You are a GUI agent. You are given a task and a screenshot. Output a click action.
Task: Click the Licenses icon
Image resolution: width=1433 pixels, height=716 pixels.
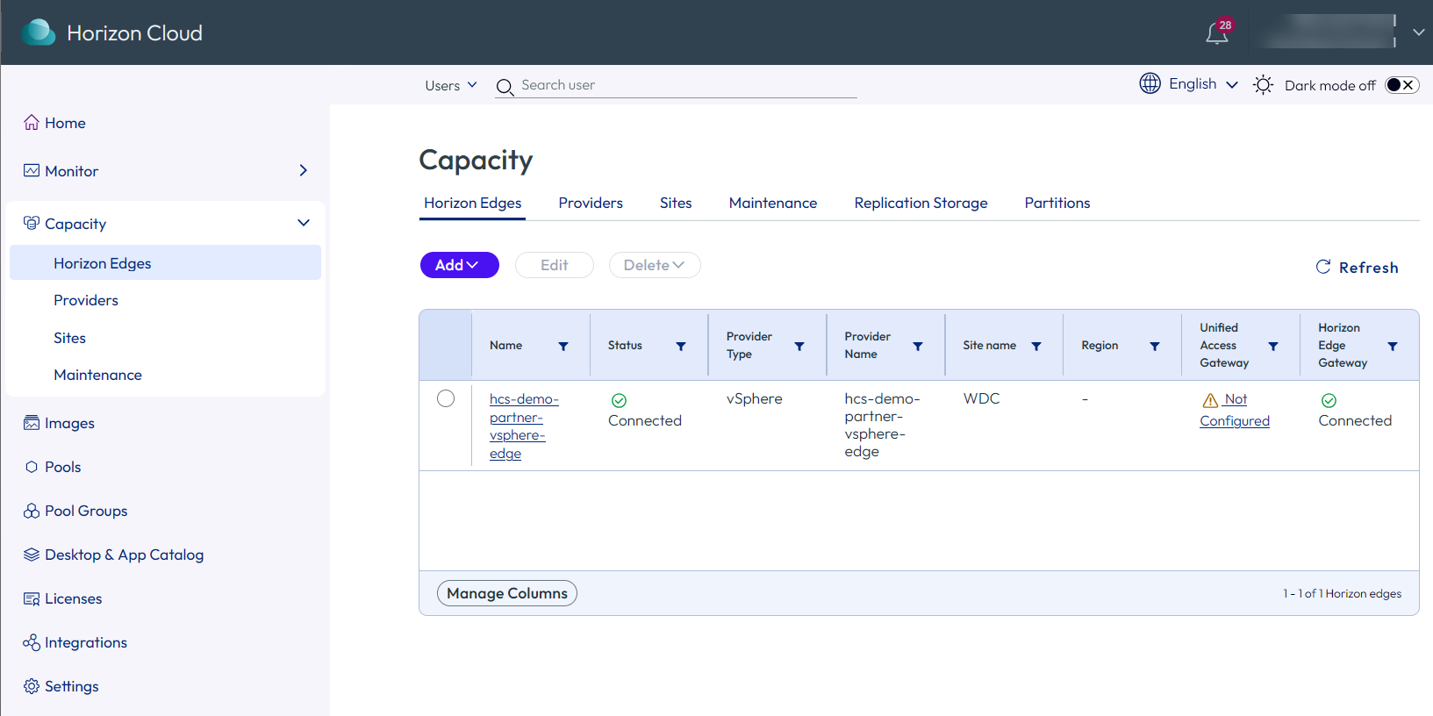point(32,598)
